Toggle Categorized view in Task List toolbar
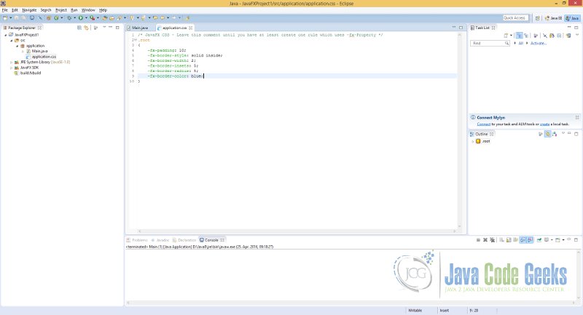The width and height of the screenshot is (583, 315). [x=520, y=36]
